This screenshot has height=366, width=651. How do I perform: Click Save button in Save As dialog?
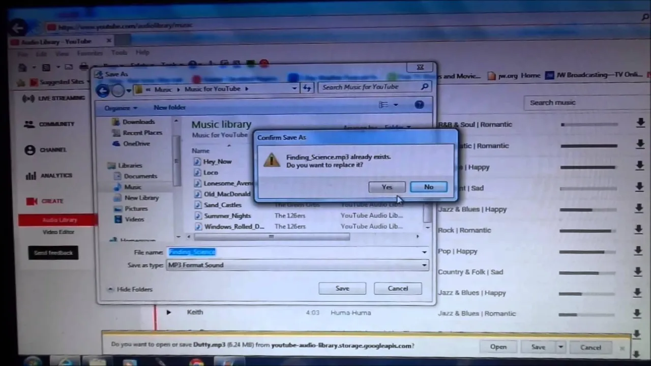coord(342,288)
